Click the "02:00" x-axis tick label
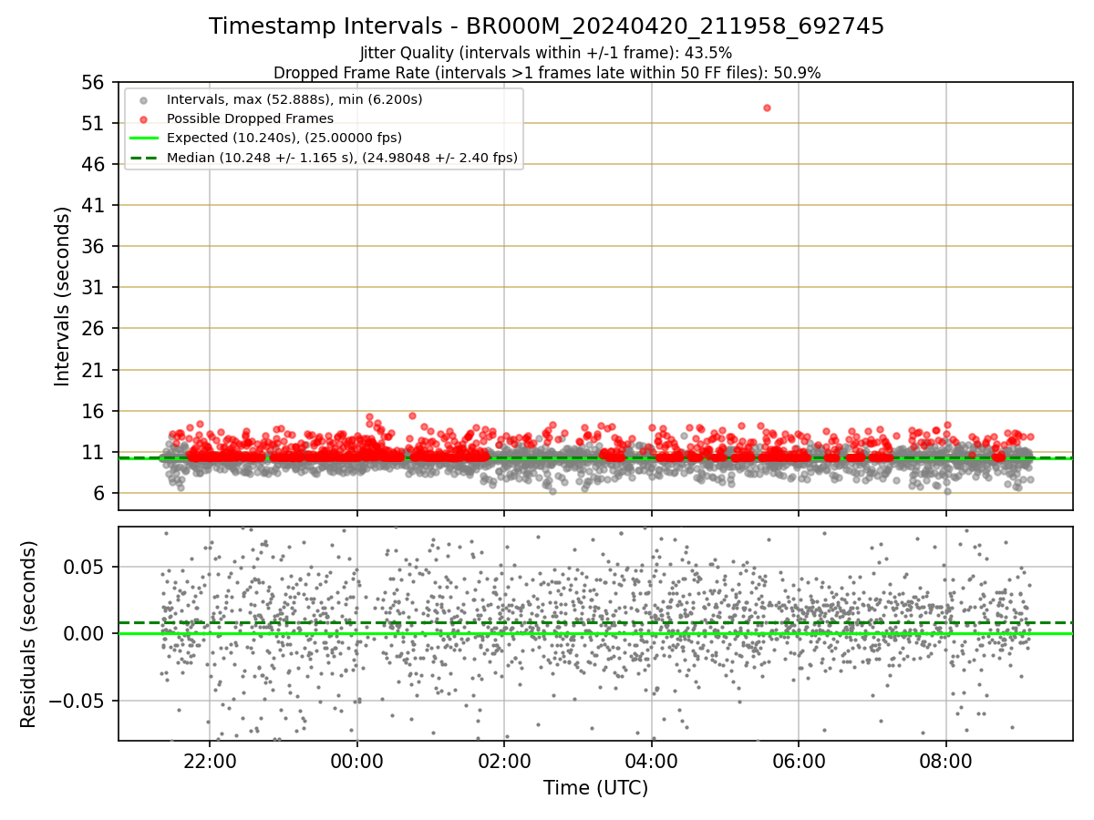 tap(504, 760)
